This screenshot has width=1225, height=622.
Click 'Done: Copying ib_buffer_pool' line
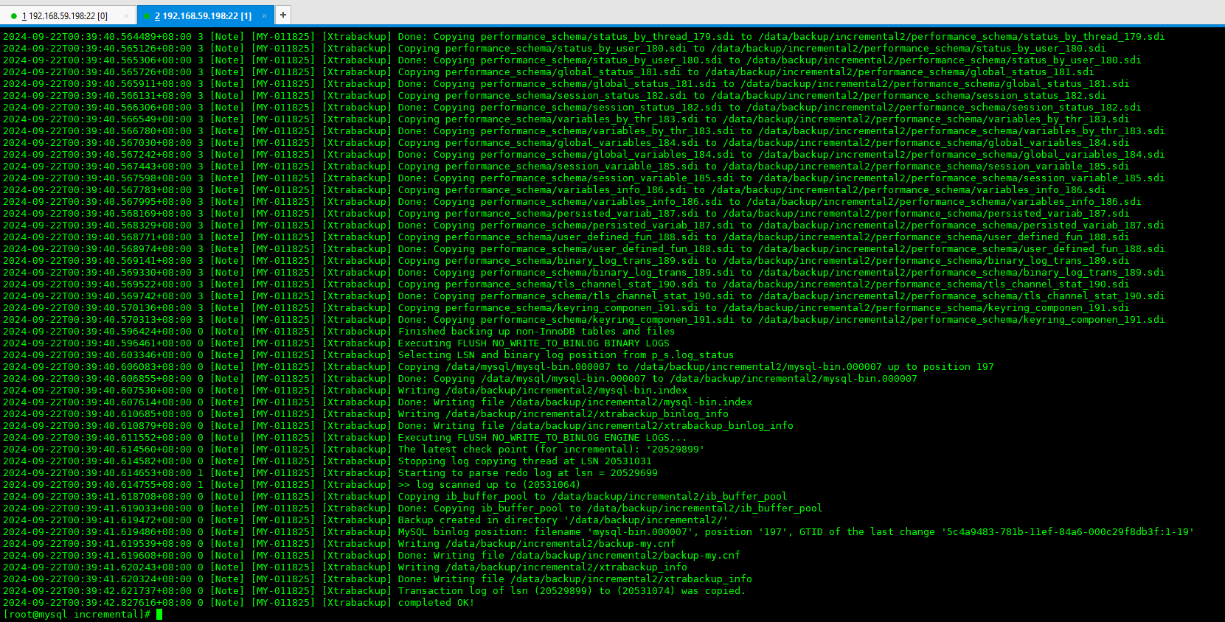413,509
